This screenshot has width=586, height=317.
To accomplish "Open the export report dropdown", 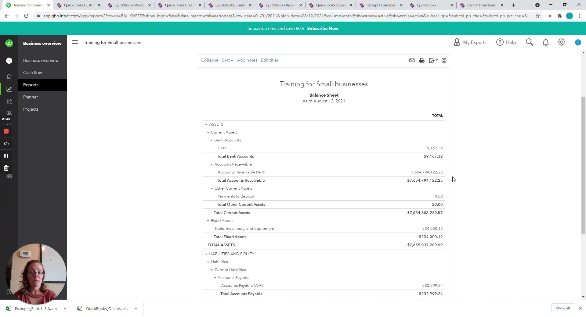I will (433, 60).
